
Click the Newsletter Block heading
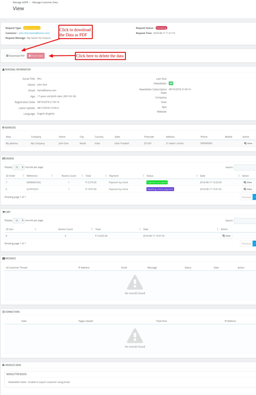16,374
